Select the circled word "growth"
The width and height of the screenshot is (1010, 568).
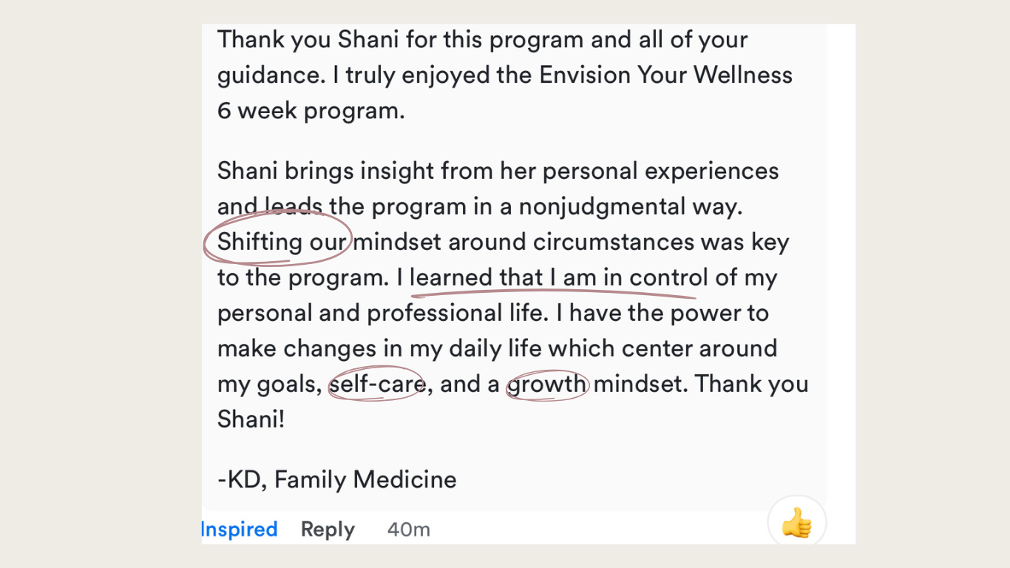click(x=546, y=385)
